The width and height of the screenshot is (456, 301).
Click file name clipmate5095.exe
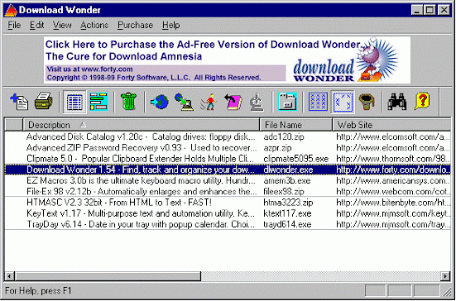tap(296, 159)
